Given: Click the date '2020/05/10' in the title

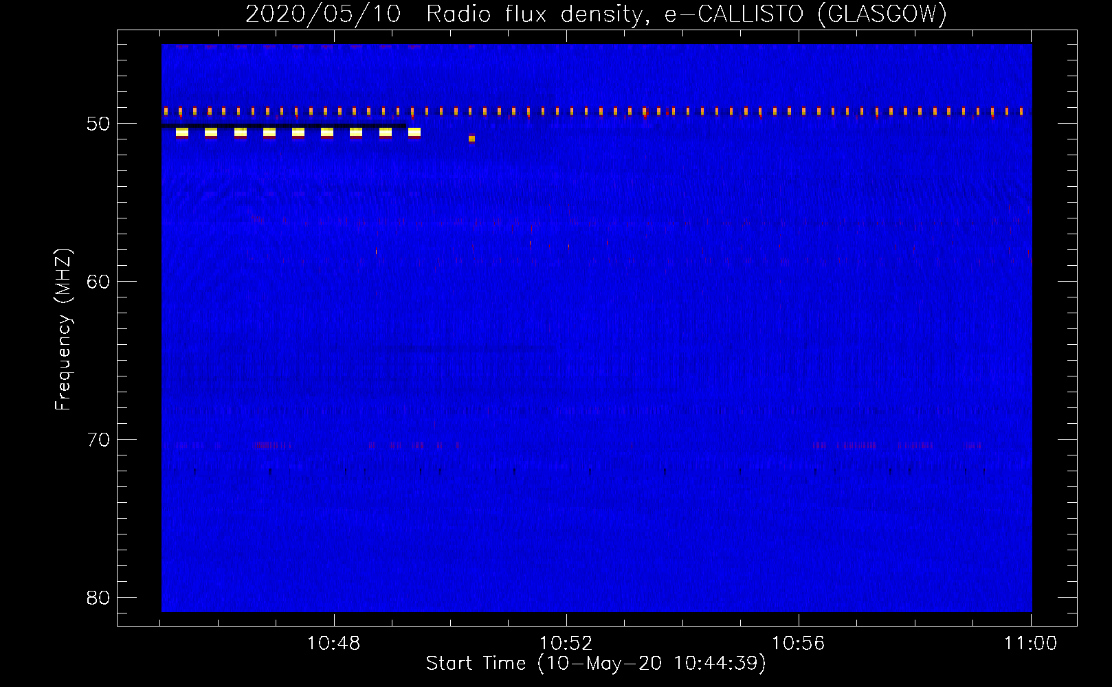Looking at the screenshot, I should 323,14.
